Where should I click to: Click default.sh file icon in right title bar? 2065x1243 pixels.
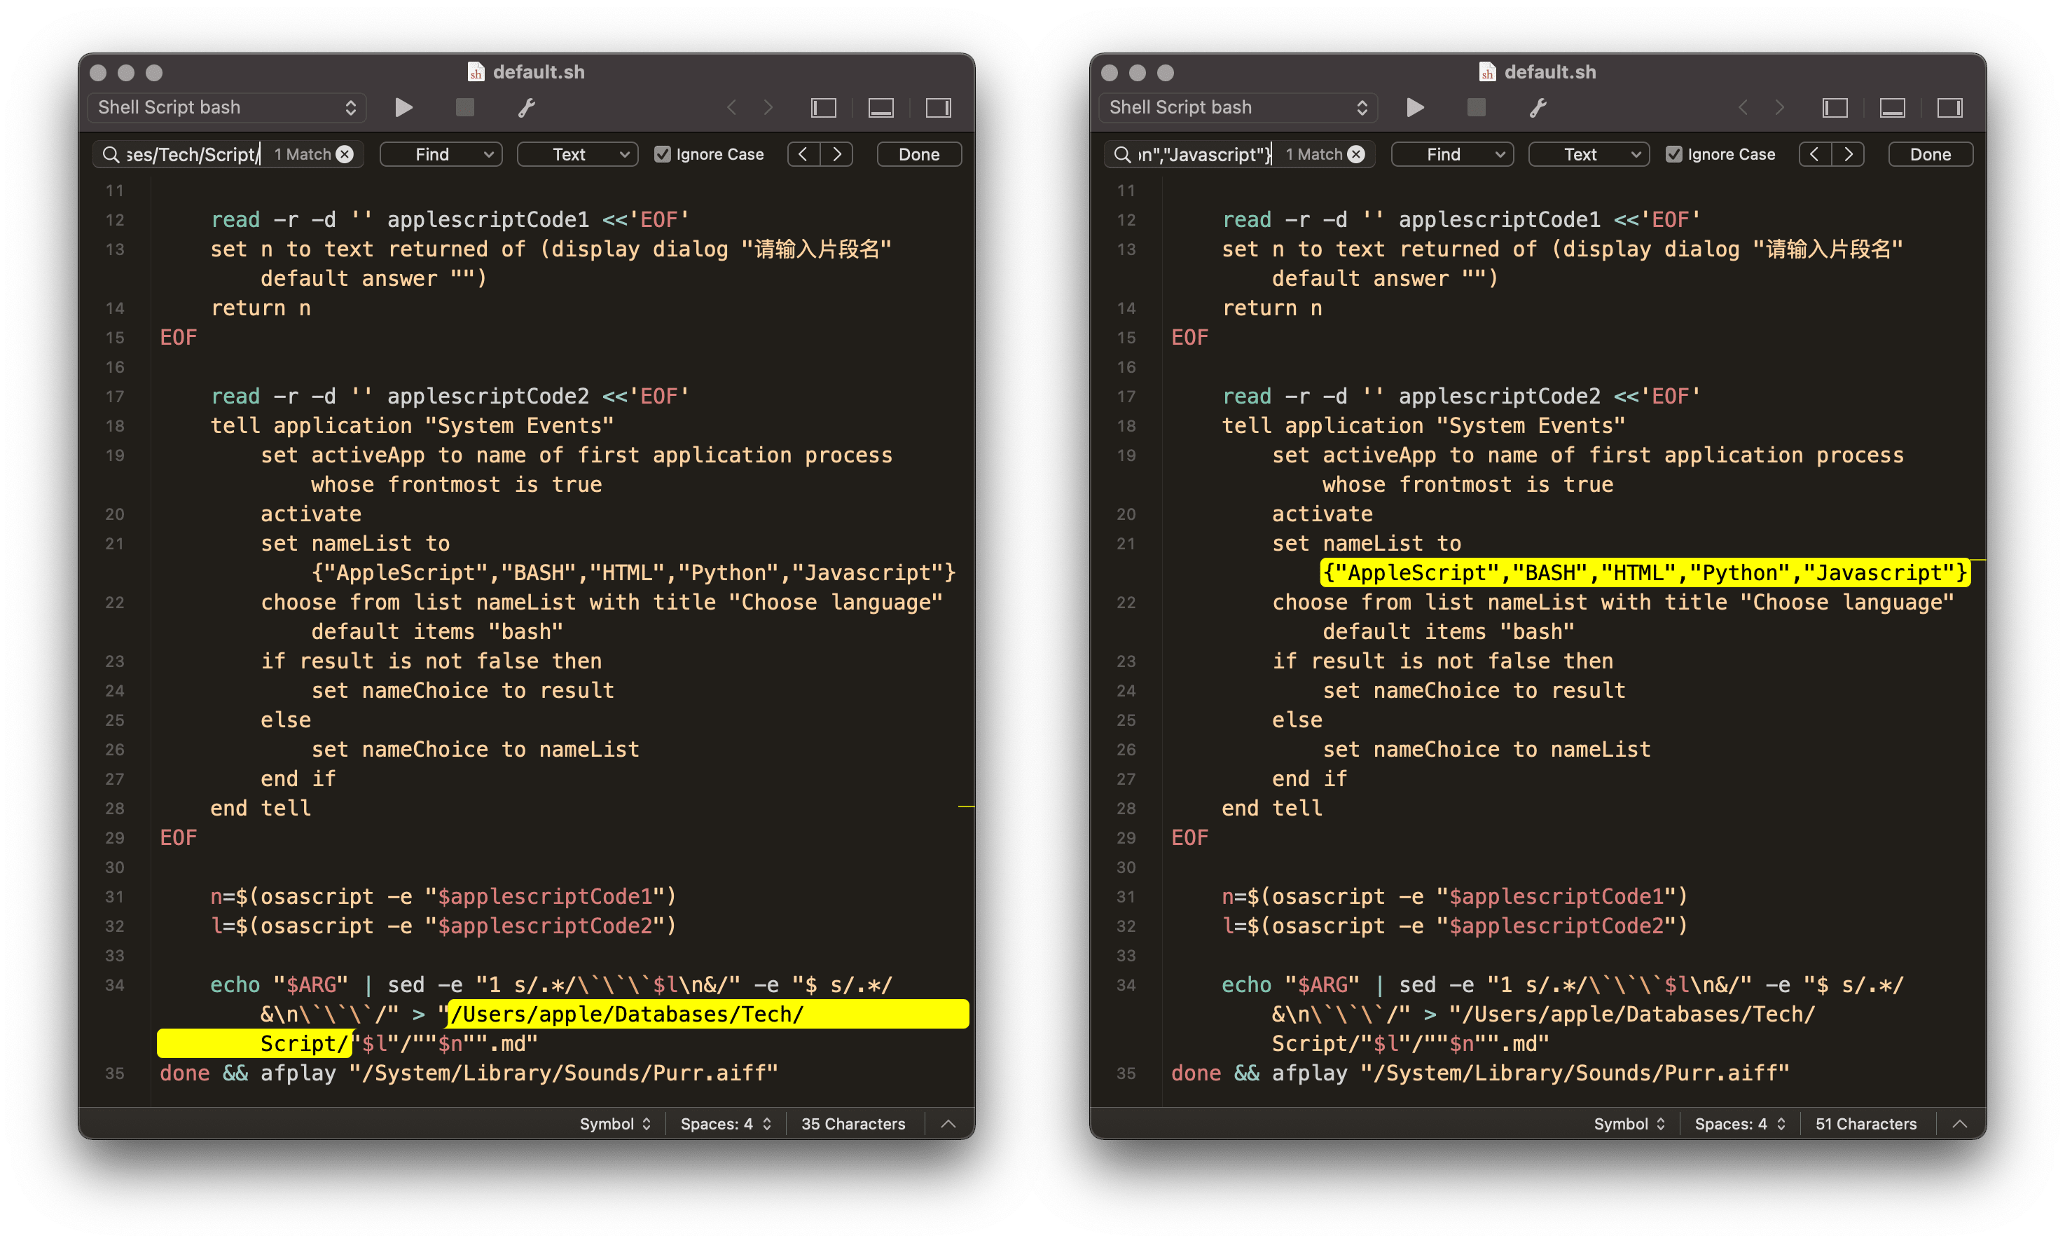(x=1487, y=72)
